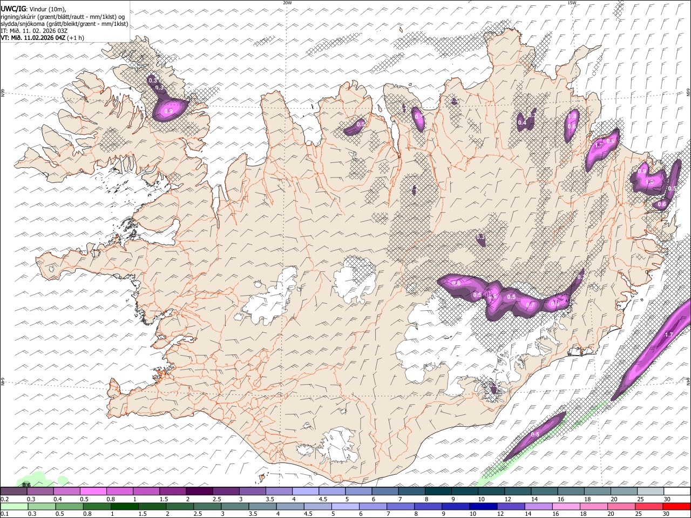Click the isolated '0.3' value in the central east
The height and width of the screenshot is (518, 691).
480,237
